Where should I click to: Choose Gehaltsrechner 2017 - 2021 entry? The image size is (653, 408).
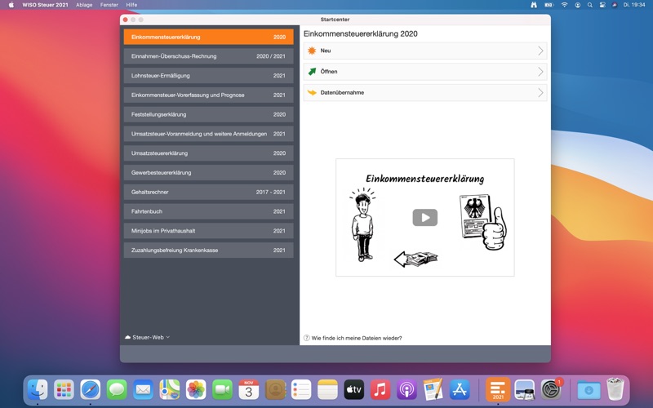tap(208, 192)
